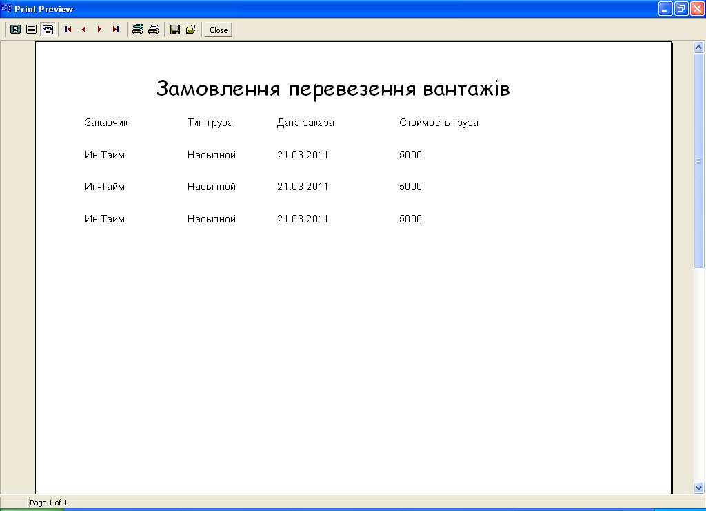Select the 100% zoom view icon
This screenshot has width=706, height=511.
click(31, 30)
